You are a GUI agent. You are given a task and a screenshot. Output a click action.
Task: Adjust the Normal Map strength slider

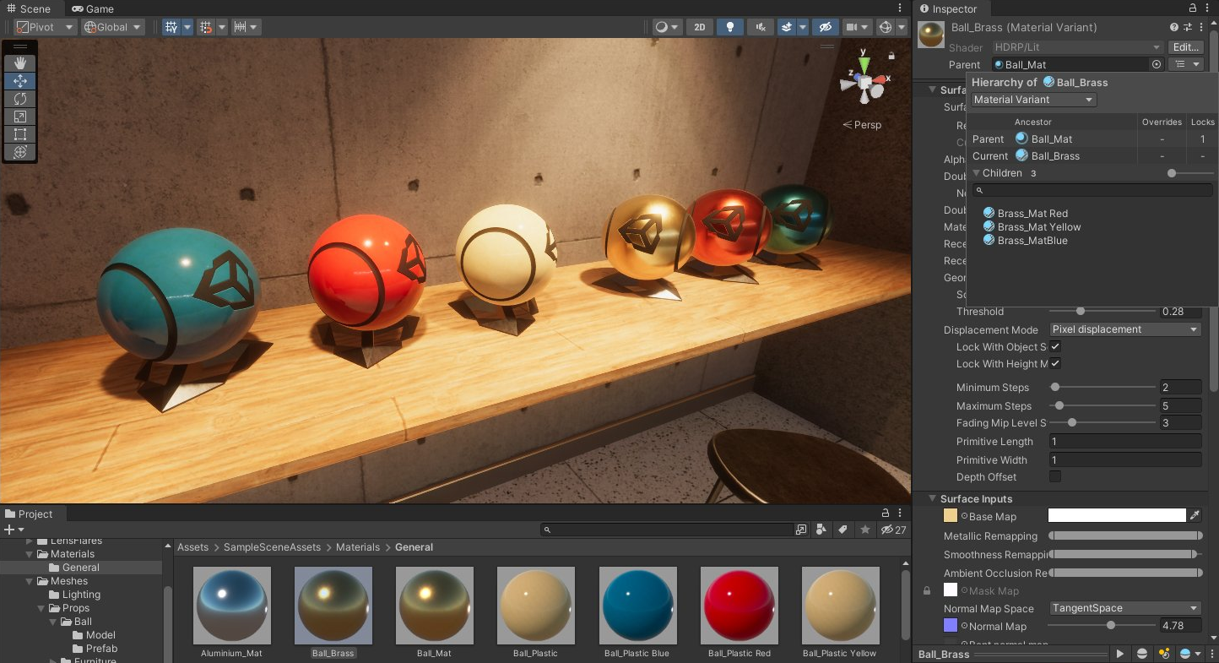[x=1111, y=626]
